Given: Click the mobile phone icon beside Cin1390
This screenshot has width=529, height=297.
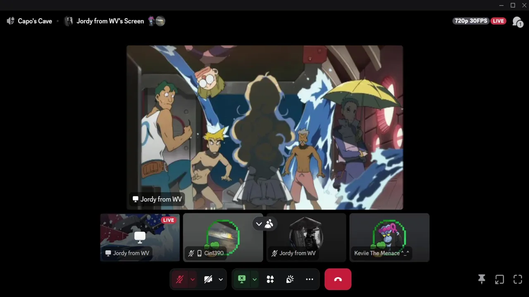Looking at the screenshot, I should click(199, 253).
